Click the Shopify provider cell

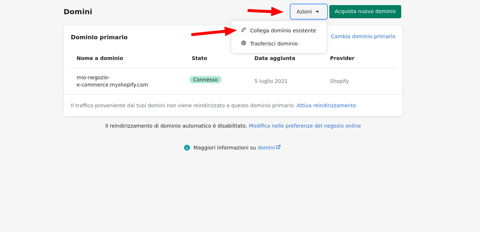[339, 81]
